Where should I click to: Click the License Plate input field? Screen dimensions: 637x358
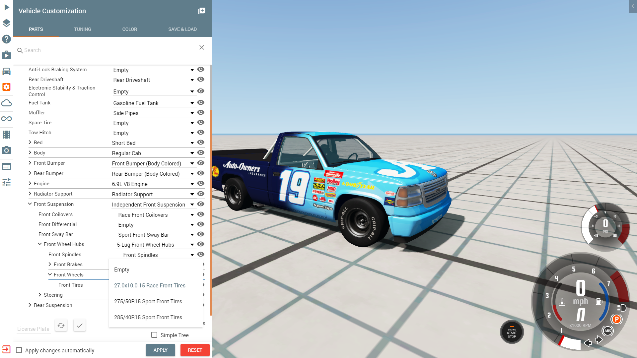[x=33, y=329]
